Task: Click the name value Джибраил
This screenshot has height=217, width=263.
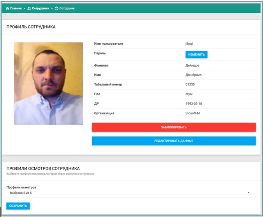Action: (194, 75)
